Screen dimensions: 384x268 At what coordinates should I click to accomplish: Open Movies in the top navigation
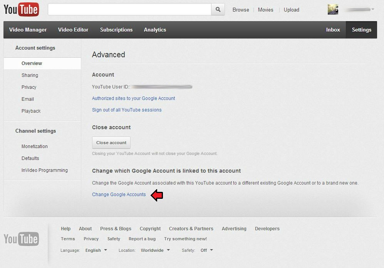coord(265,10)
